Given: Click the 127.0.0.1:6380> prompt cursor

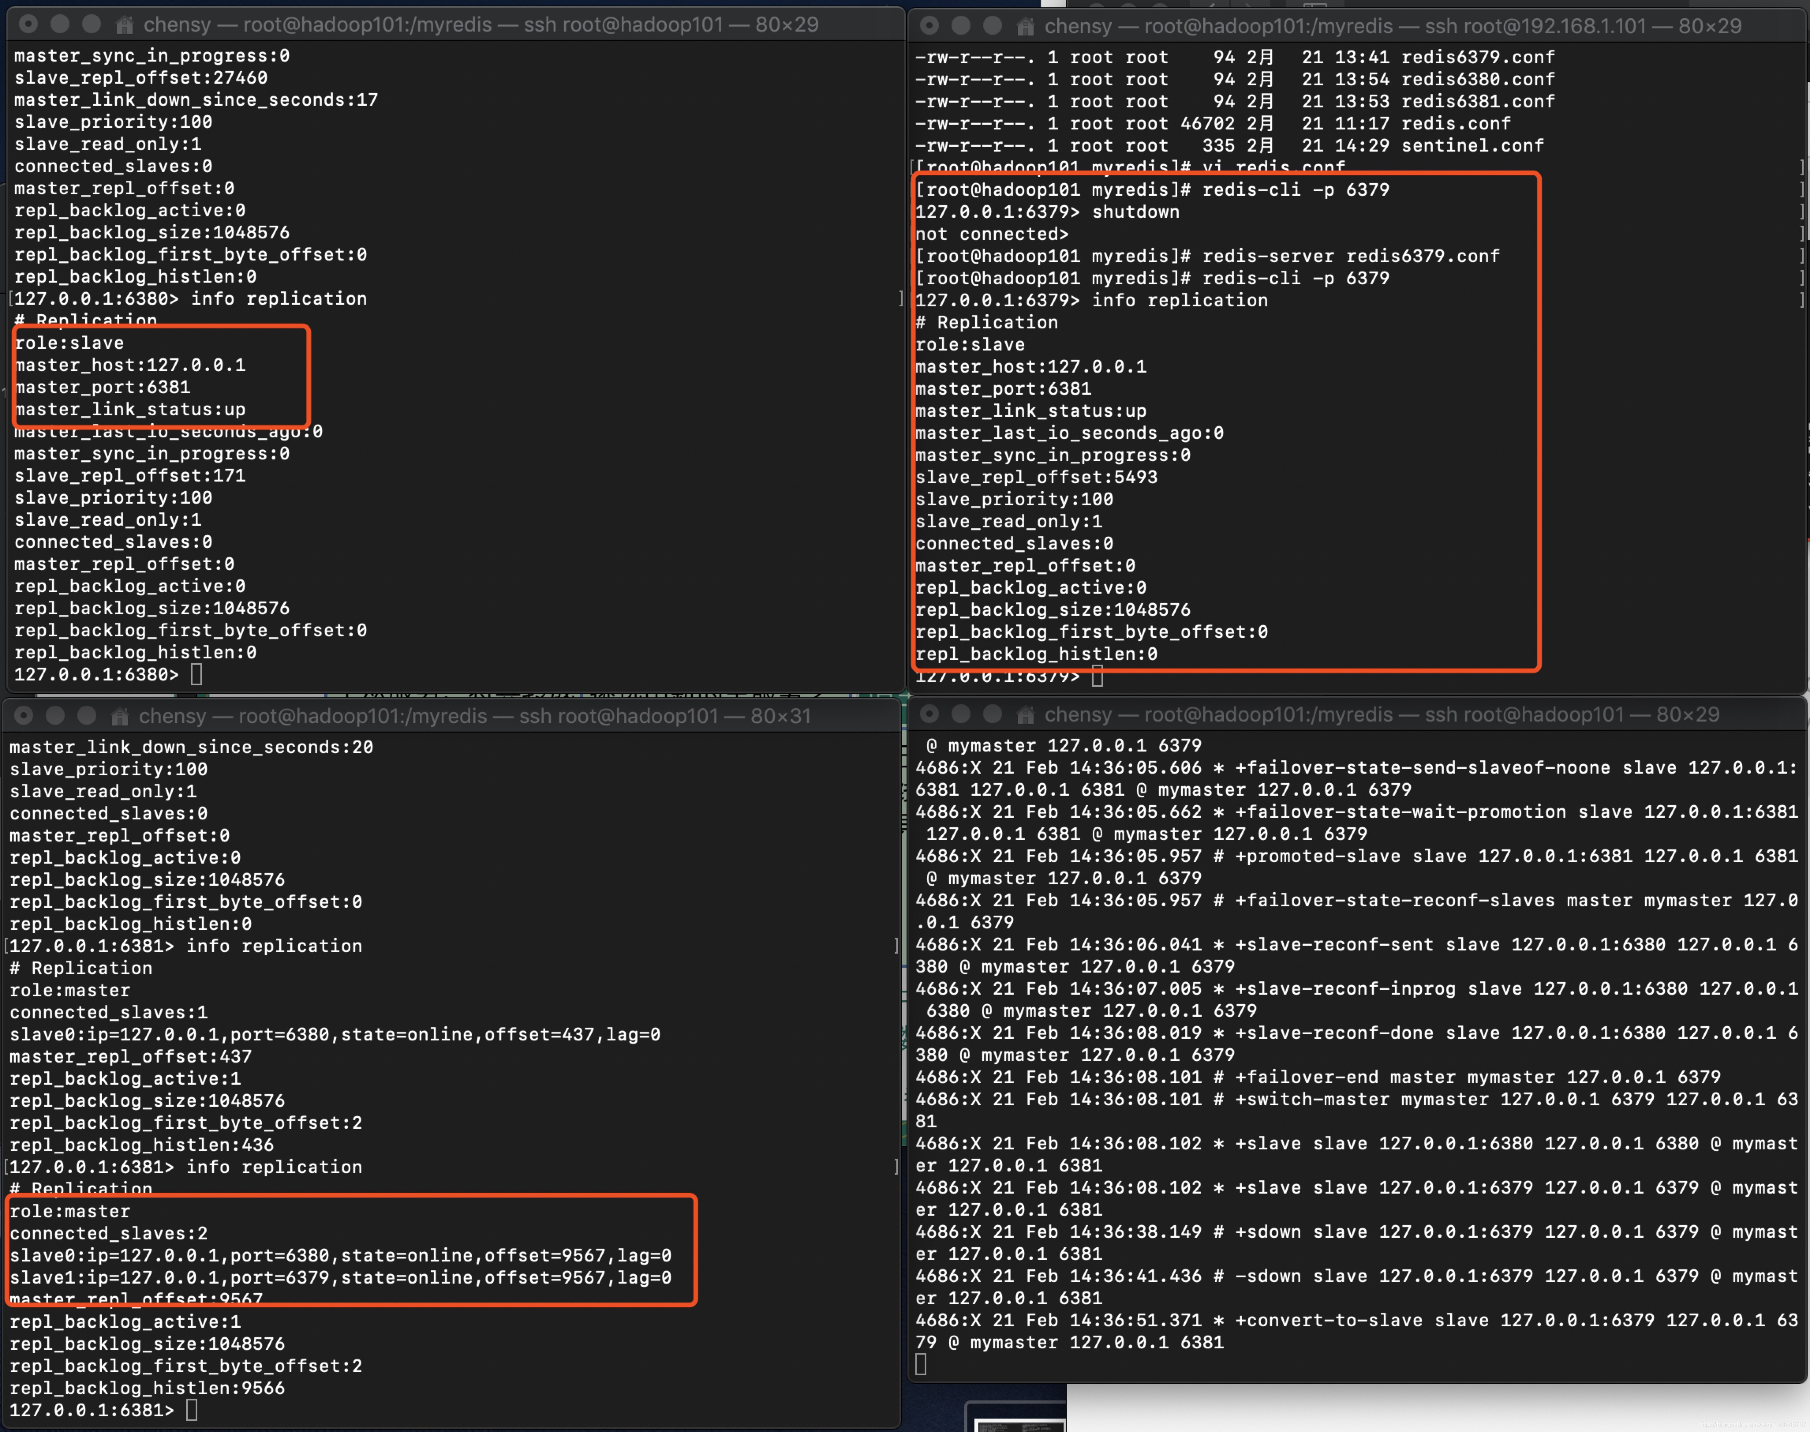Looking at the screenshot, I should 197,674.
